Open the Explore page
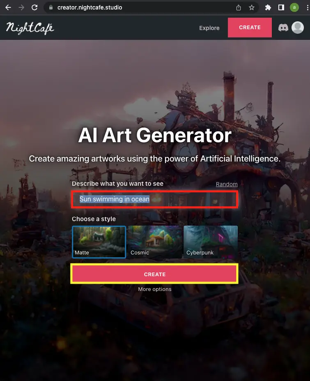Screen dimensions: 310x381 209,28
